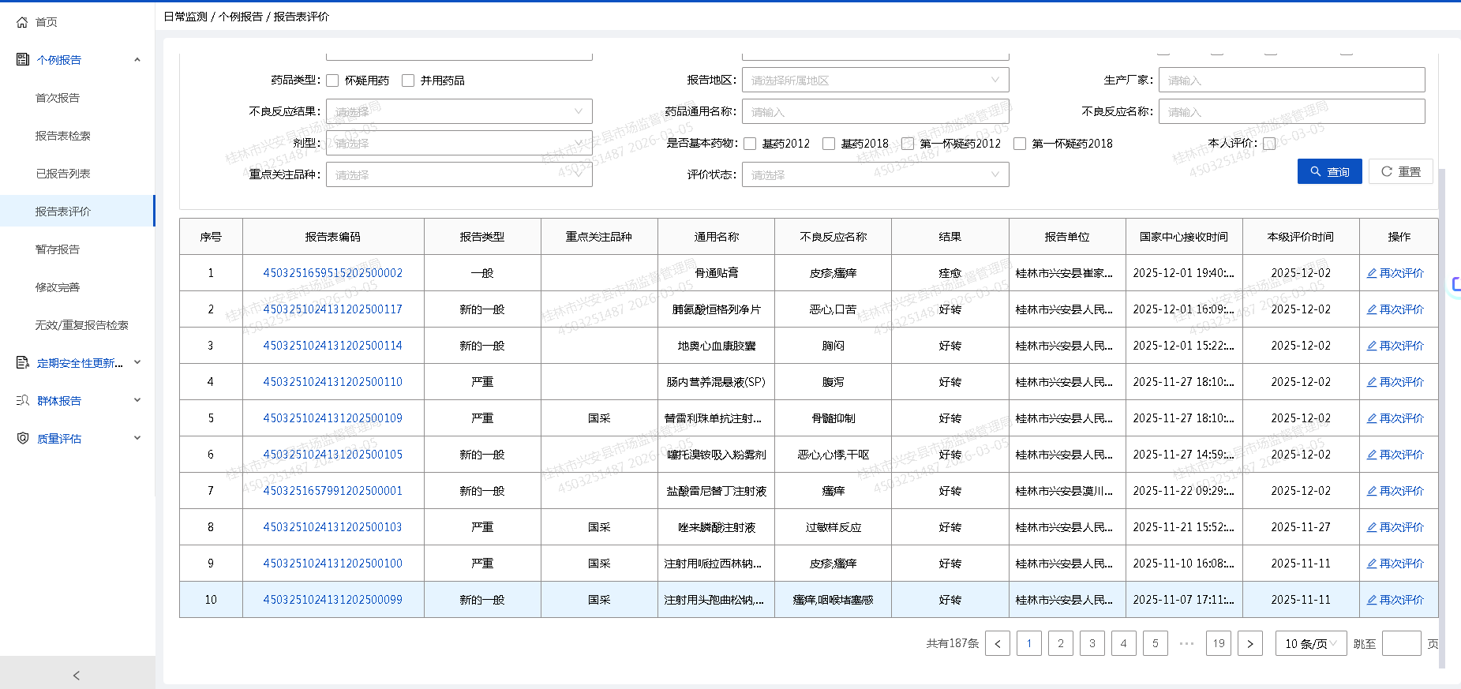Tick the 并用药品 checkbox

[408, 81]
